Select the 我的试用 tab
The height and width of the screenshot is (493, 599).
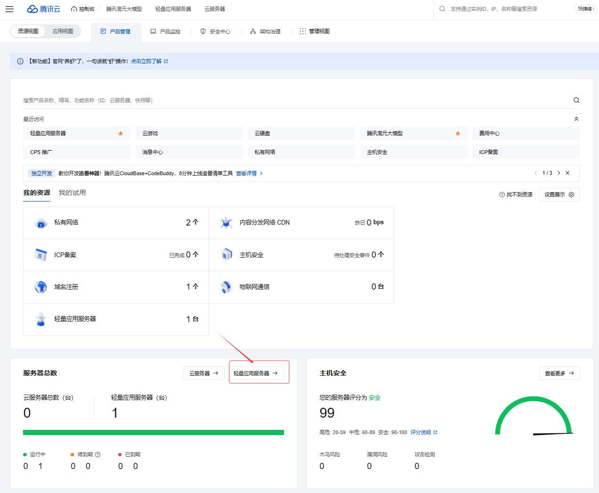coord(72,193)
